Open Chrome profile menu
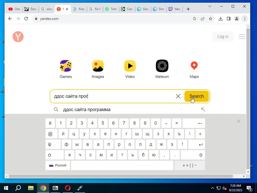This screenshot has height=193, width=257. pyautogui.click(x=237, y=19)
